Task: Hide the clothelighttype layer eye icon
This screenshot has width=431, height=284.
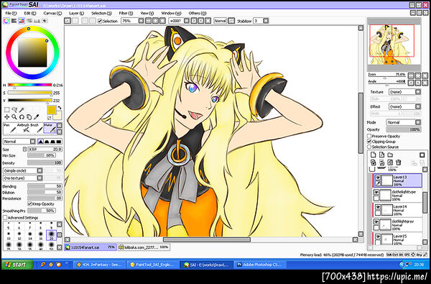Action: coord(376,192)
